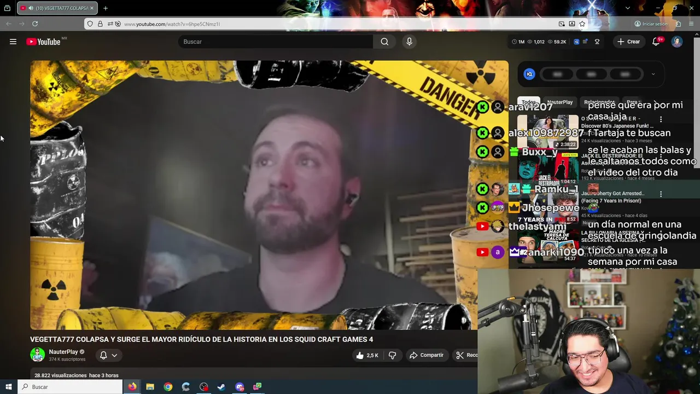
Task: Open the account avatar menu
Action: point(677,42)
